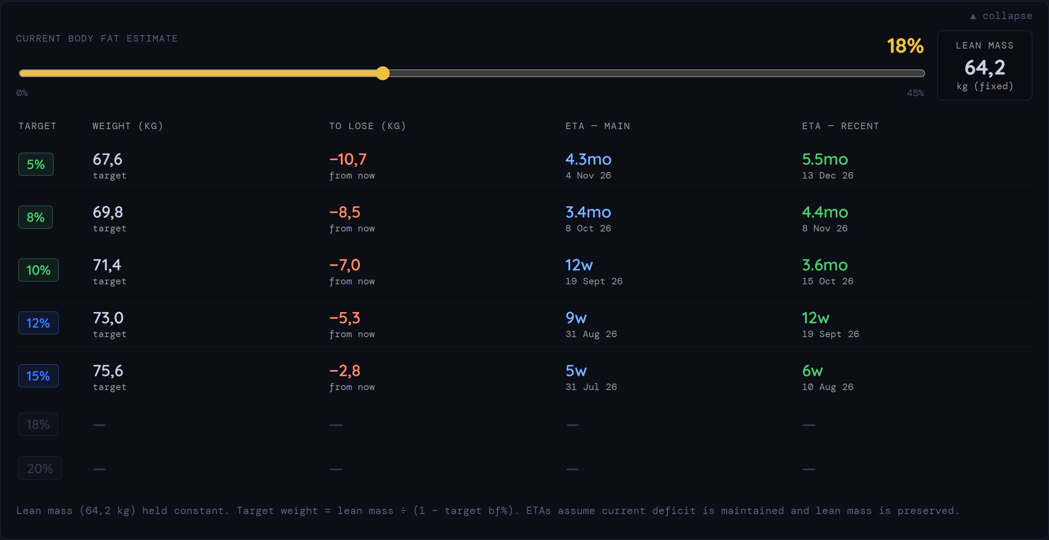
Task: Select the 10% target badge
Action: tap(39, 270)
